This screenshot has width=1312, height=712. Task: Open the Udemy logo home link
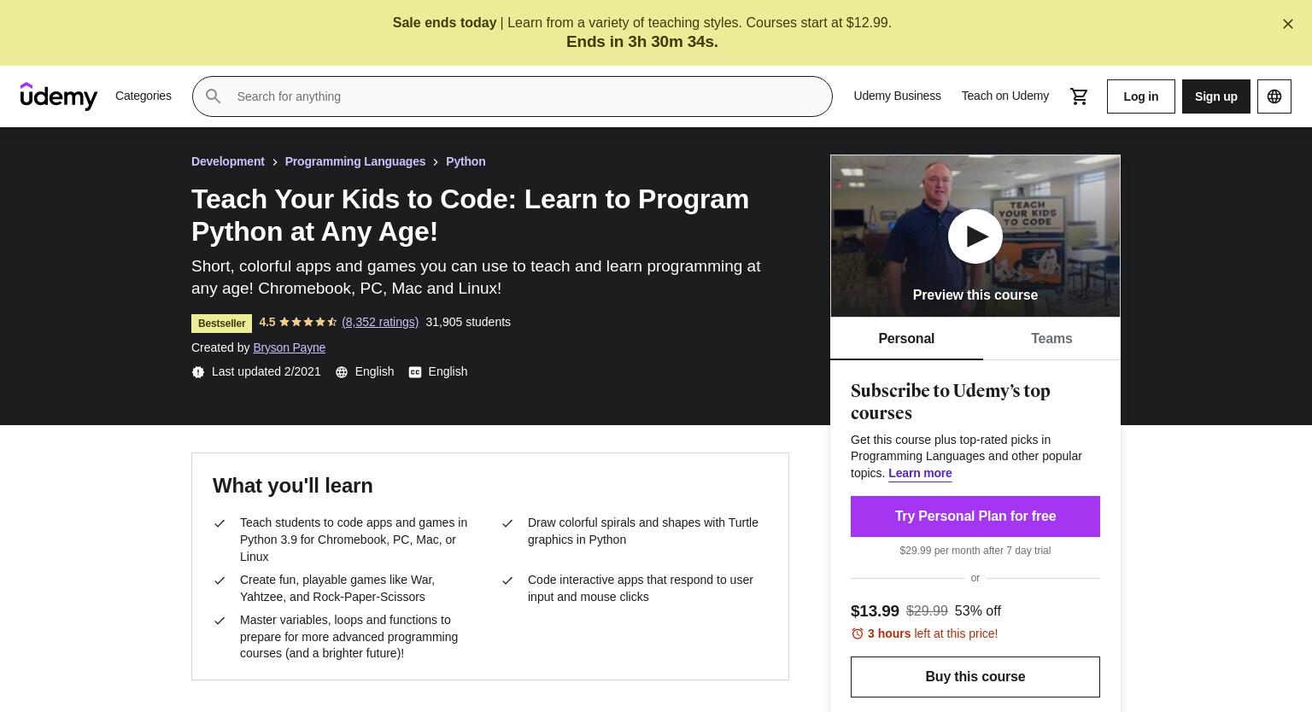click(59, 96)
